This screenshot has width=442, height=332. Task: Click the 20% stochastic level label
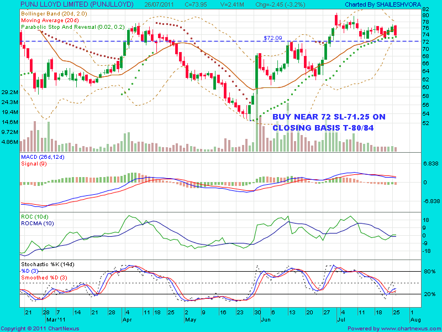[430, 294]
